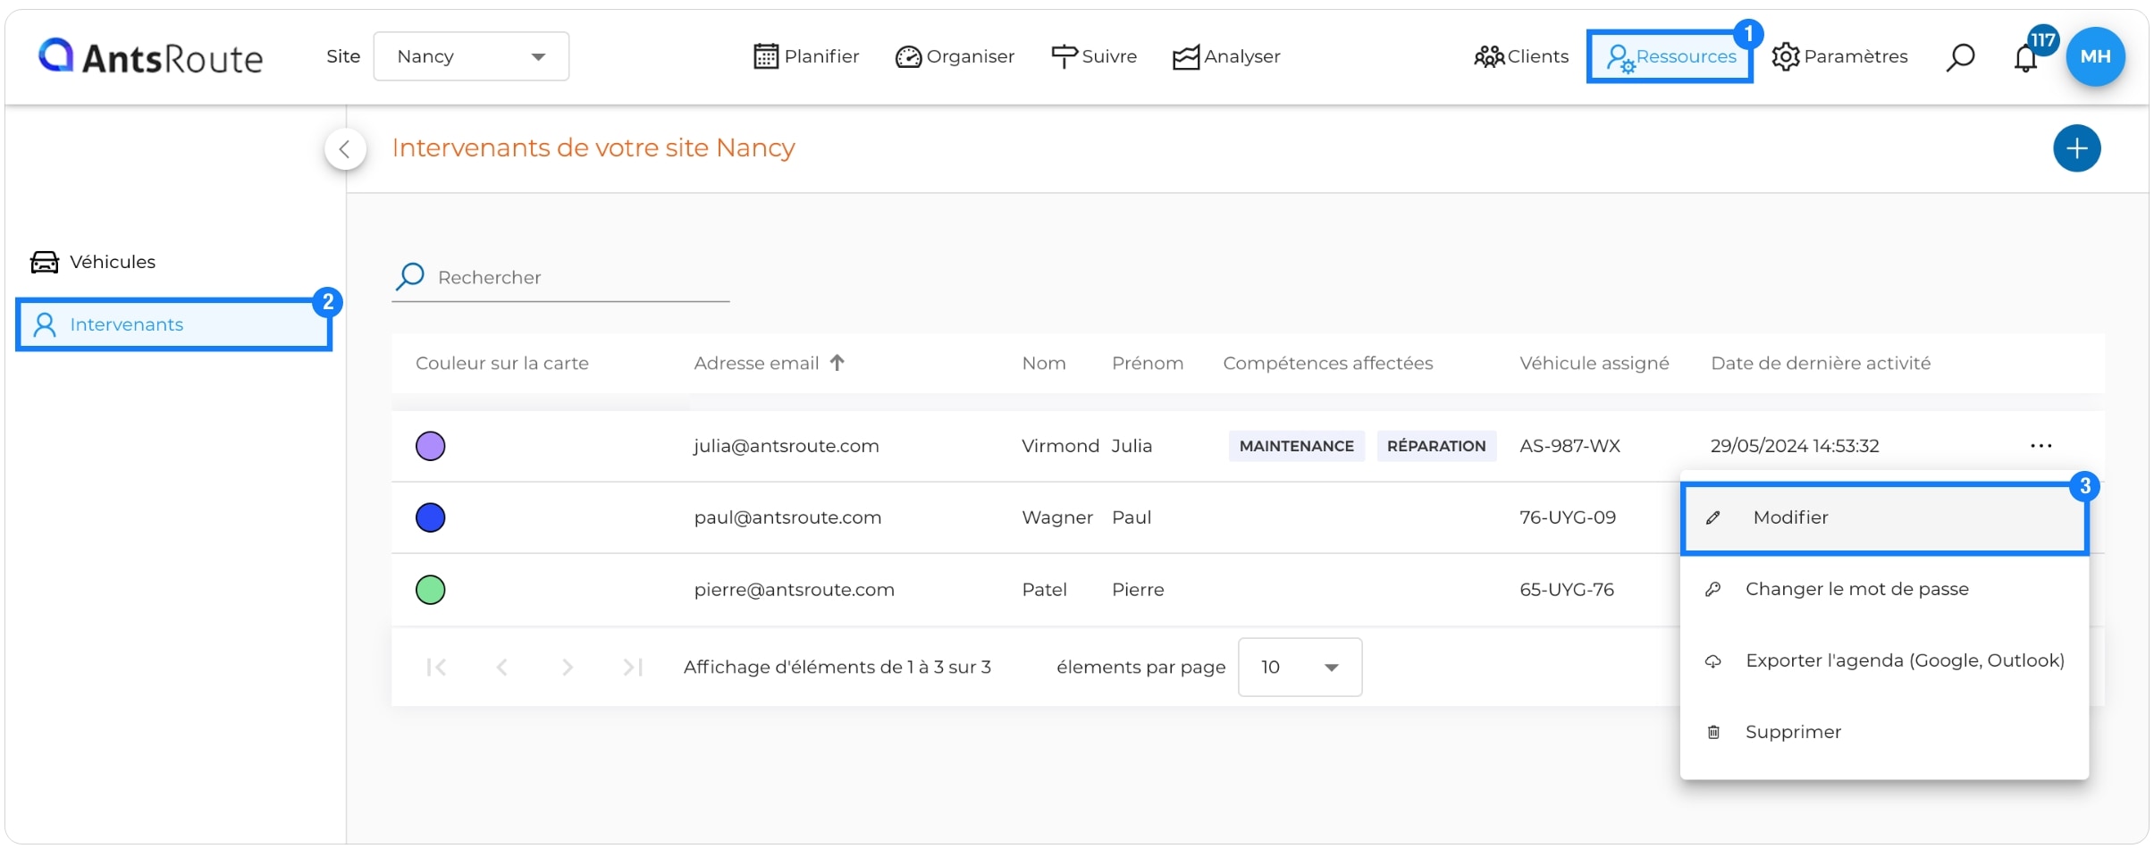Collapse the left sidebar with chevron
The width and height of the screenshot is (2154, 857).
(x=345, y=149)
